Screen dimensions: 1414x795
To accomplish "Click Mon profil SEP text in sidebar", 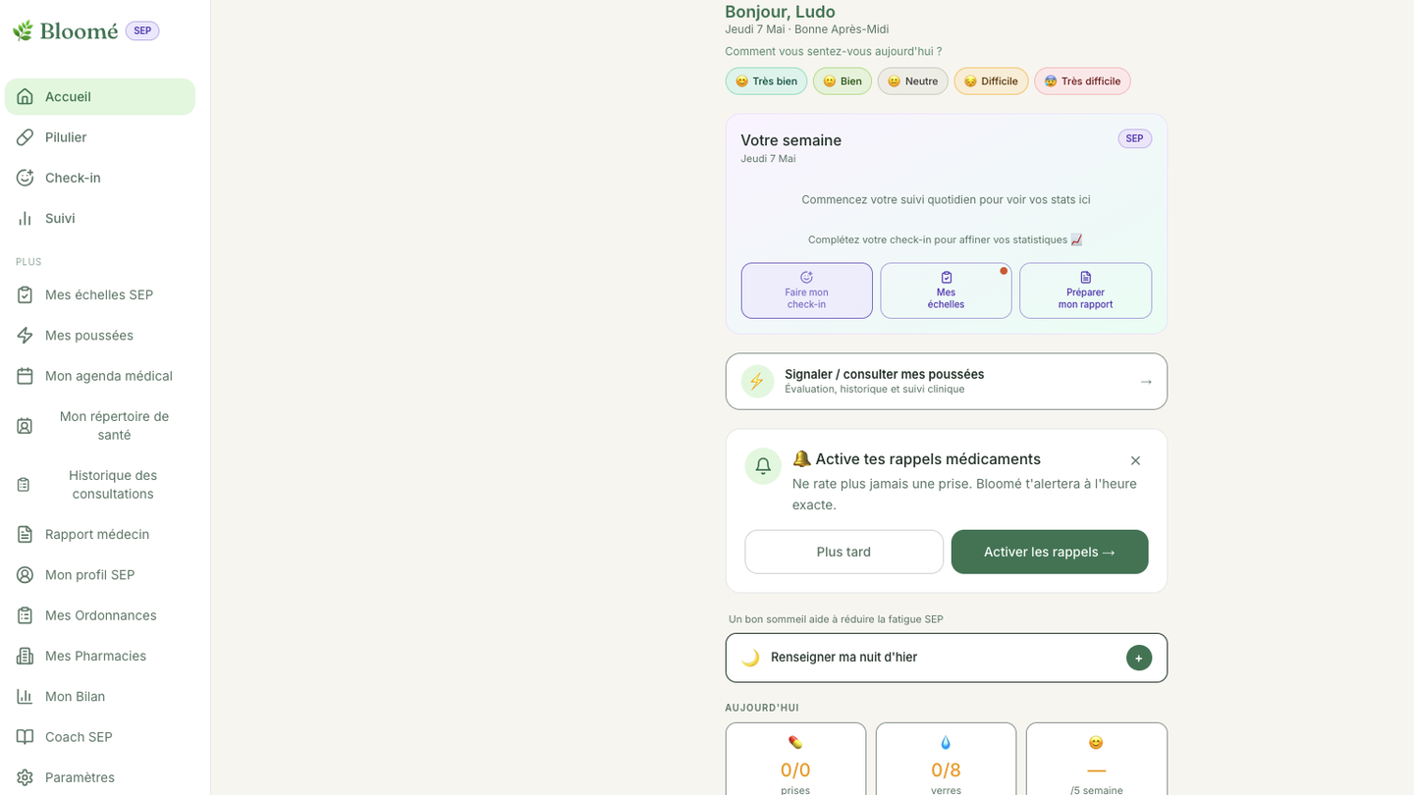I will pos(90,575).
